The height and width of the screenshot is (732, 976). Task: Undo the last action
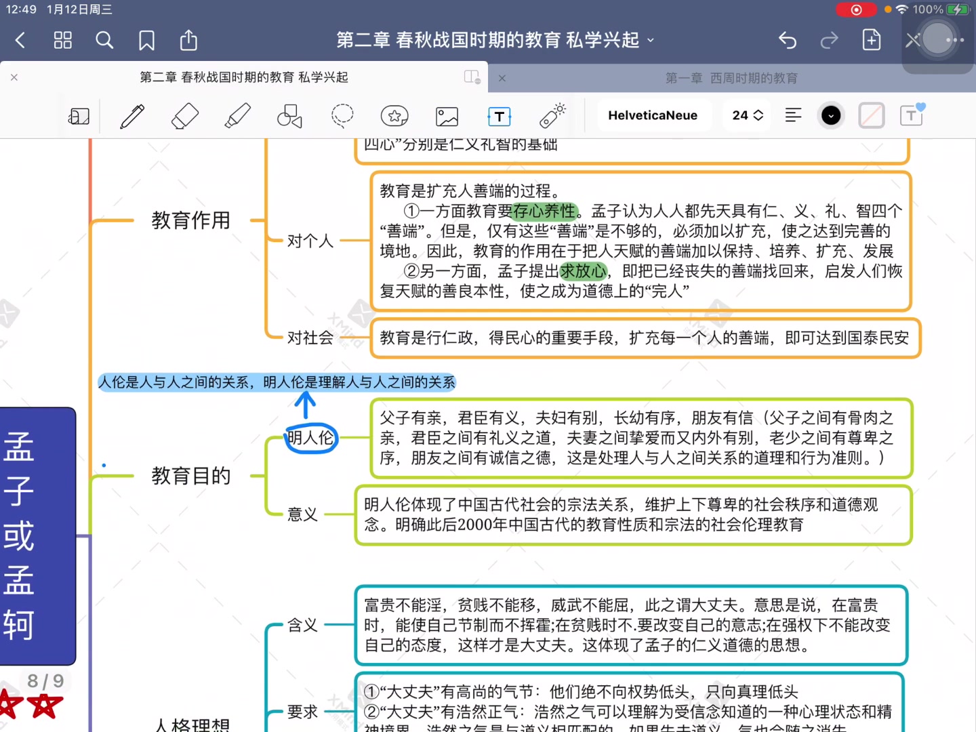coord(788,41)
